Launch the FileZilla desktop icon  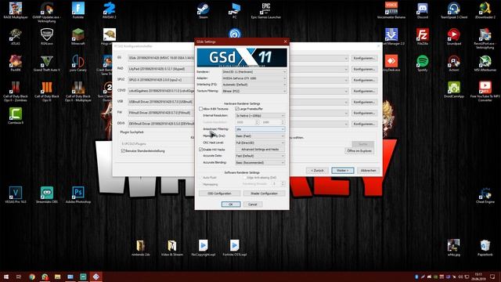point(423,37)
